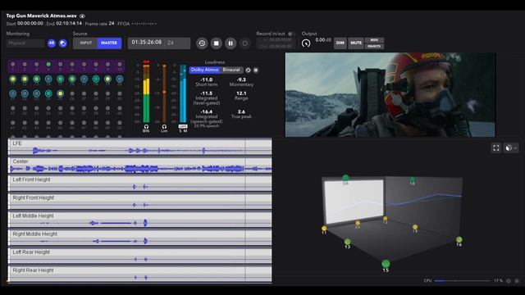The height and width of the screenshot is (295, 525).
Task: Click the HIDE button above OBJECTS
Action: click(374, 40)
